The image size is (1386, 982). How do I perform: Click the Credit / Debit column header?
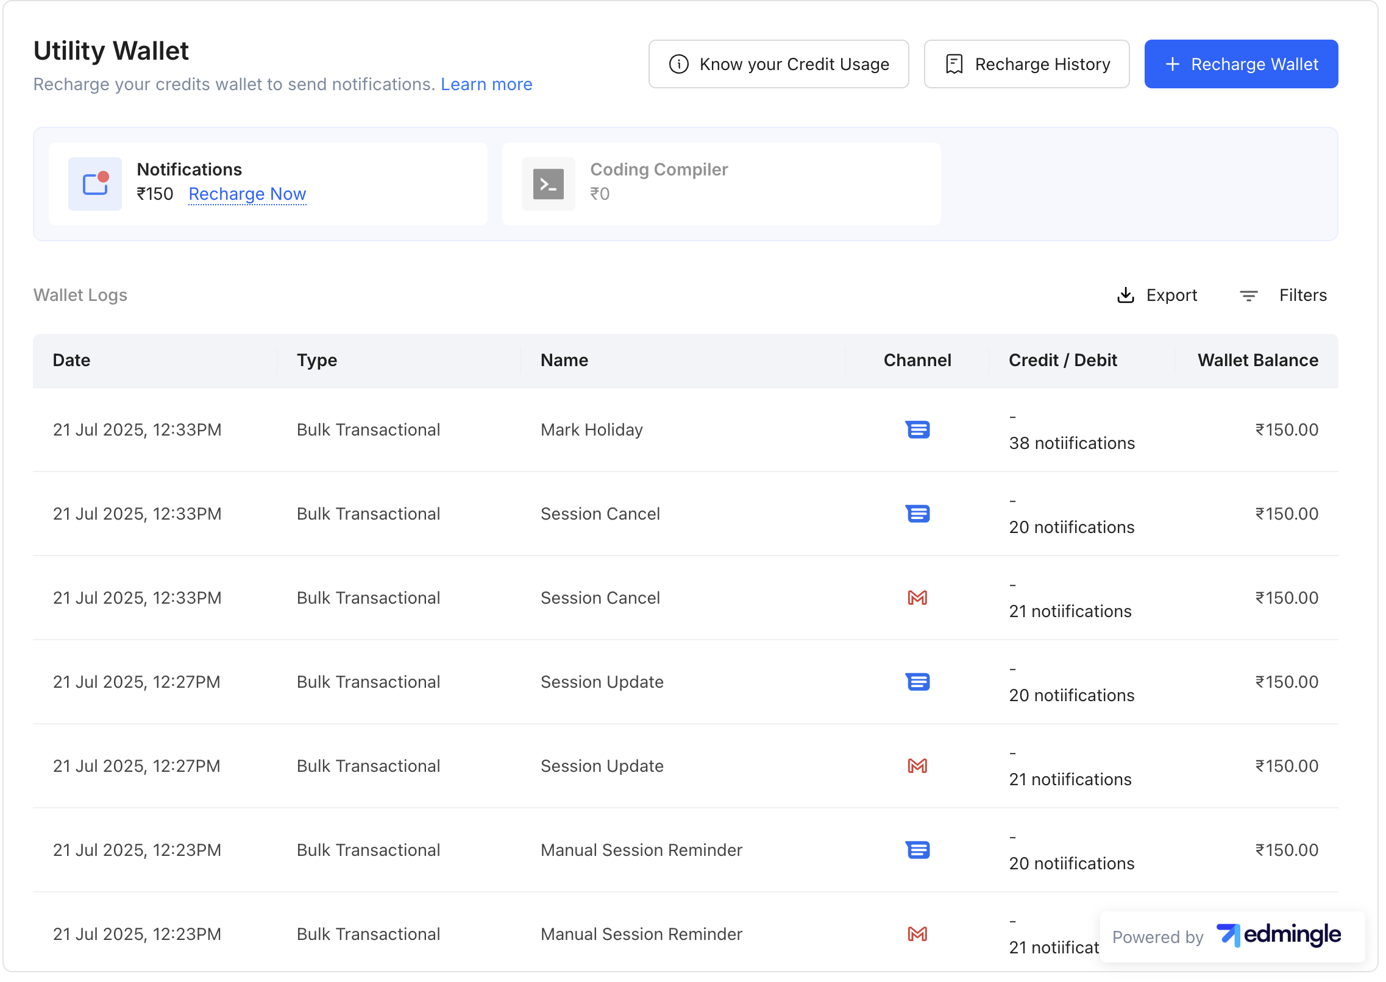tap(1063, 360)
